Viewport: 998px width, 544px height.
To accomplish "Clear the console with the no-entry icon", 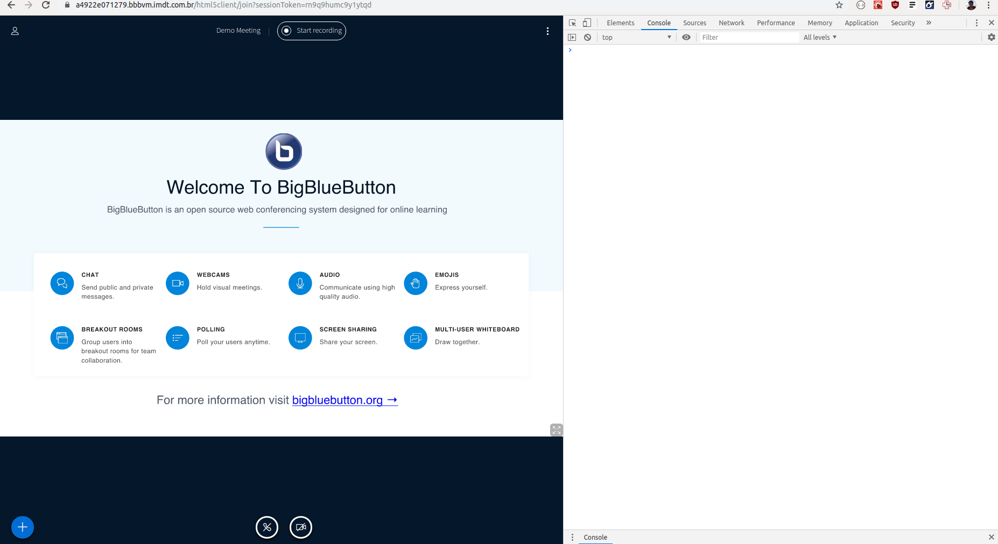I will click(x=587, y=37).
